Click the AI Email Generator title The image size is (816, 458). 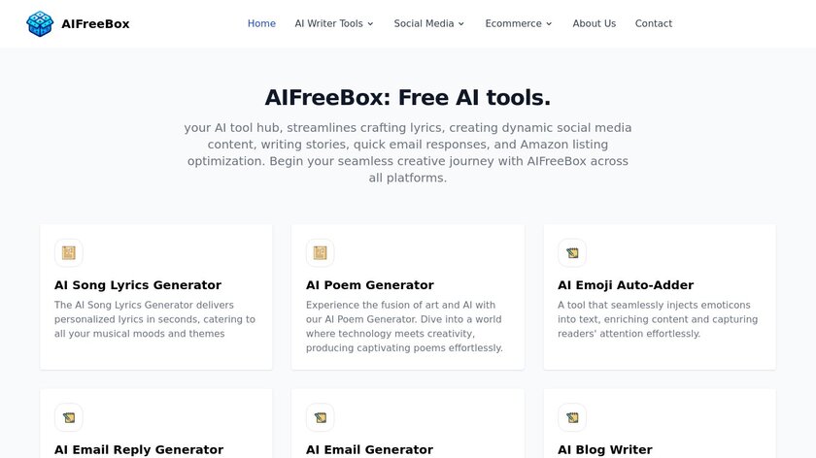click(x=369, y=449)
